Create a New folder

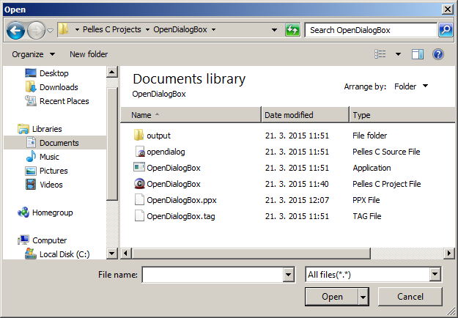click(89, 54)
